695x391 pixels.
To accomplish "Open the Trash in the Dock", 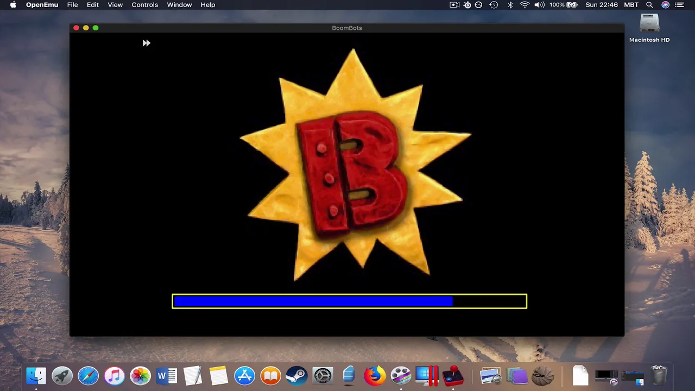I will 659,375.
